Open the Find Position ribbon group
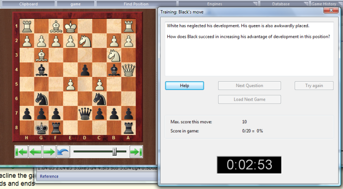The image size is (343, 189). coord(136,4)
